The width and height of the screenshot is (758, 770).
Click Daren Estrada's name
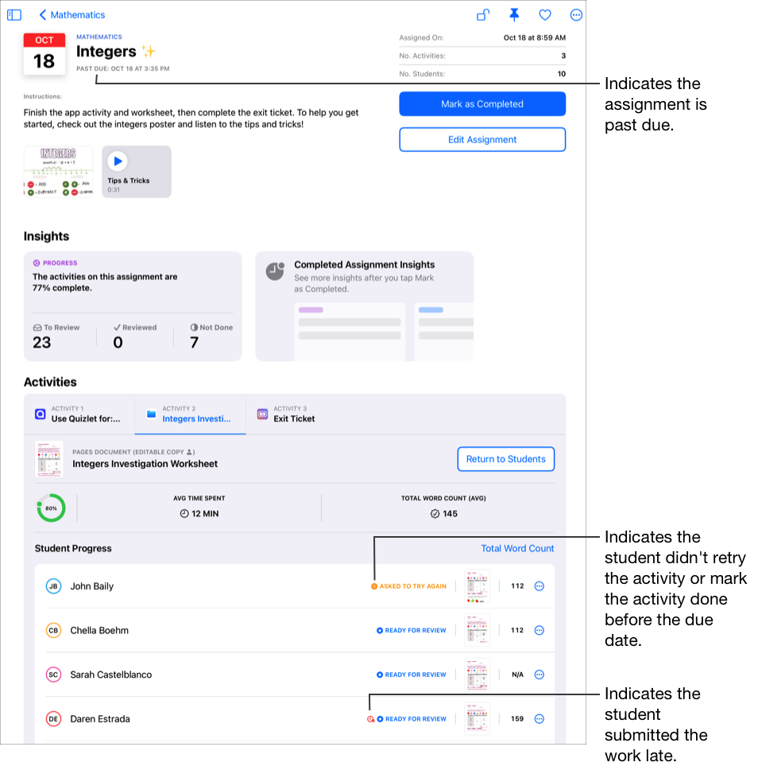(x=100, y=718)
